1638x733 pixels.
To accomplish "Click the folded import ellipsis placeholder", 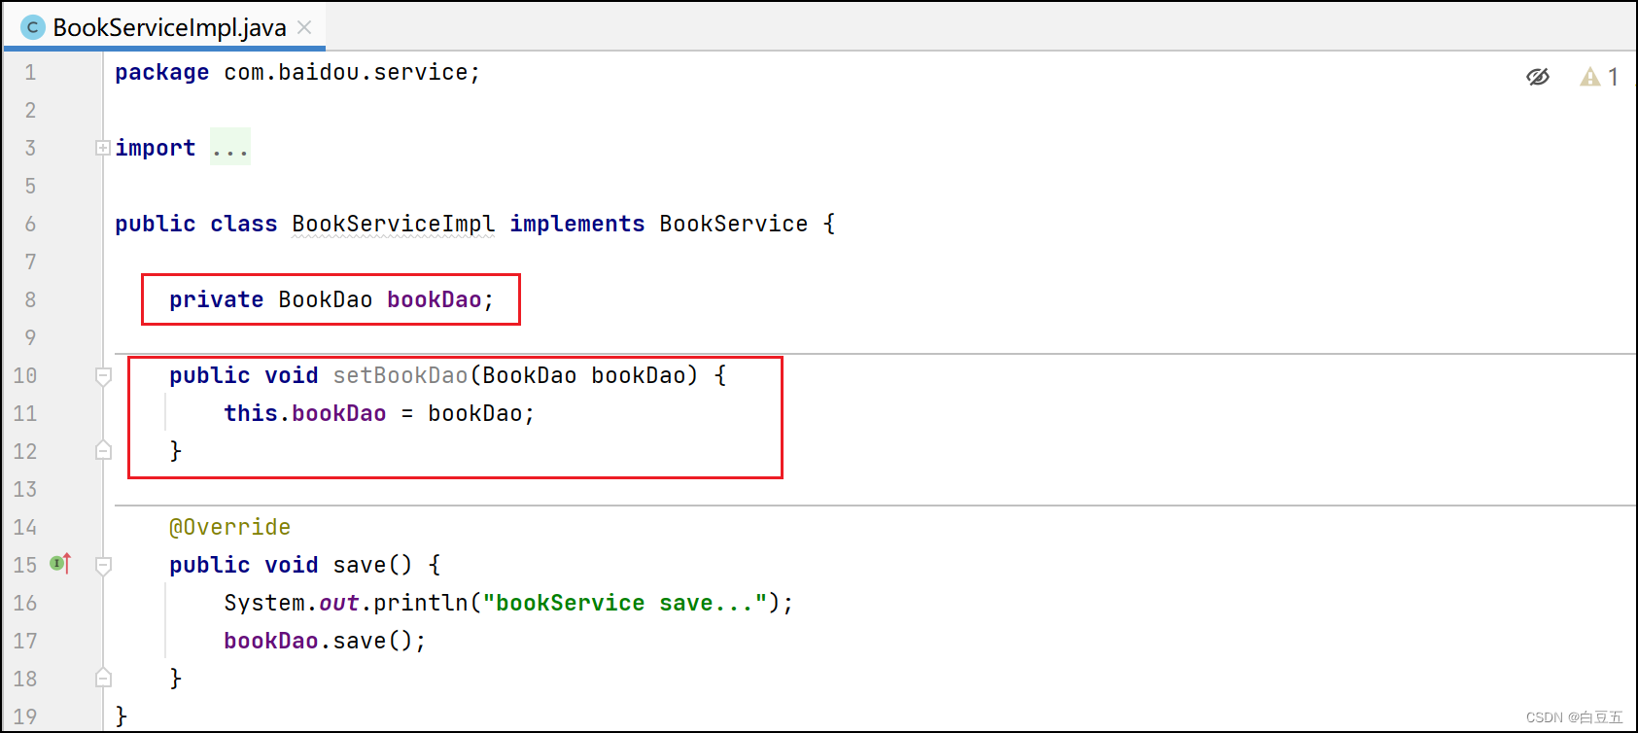I will (x=230, y=148).
